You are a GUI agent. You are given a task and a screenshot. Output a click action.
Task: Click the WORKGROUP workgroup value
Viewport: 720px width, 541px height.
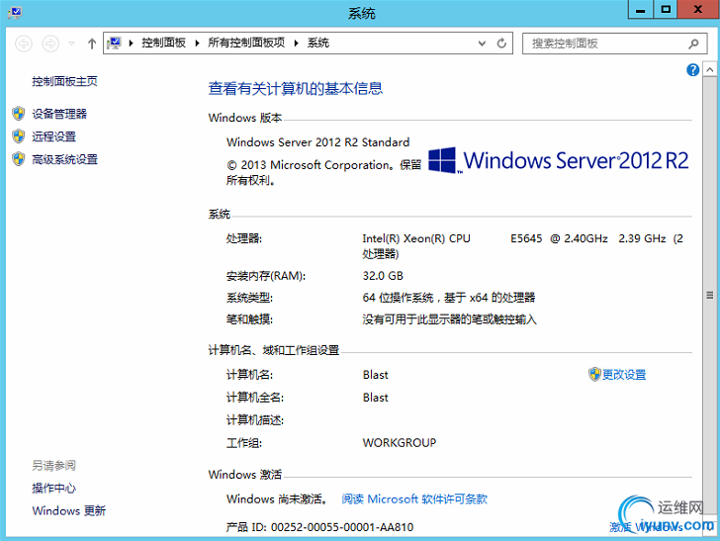tap(400, 443)
